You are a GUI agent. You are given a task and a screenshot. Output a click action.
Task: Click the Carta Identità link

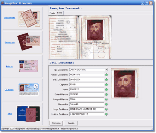[10, 18]
